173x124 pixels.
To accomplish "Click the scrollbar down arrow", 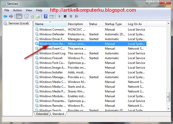I will pos(168,109).
